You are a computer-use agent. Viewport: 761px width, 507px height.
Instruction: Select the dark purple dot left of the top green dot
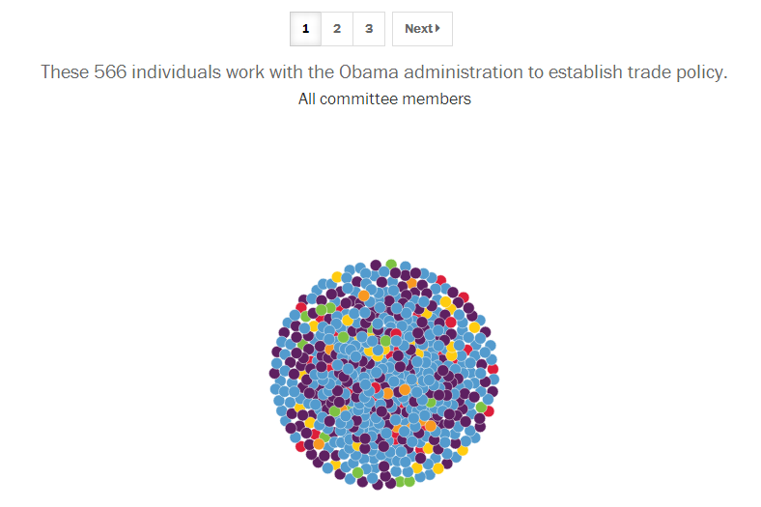[376, 265]
